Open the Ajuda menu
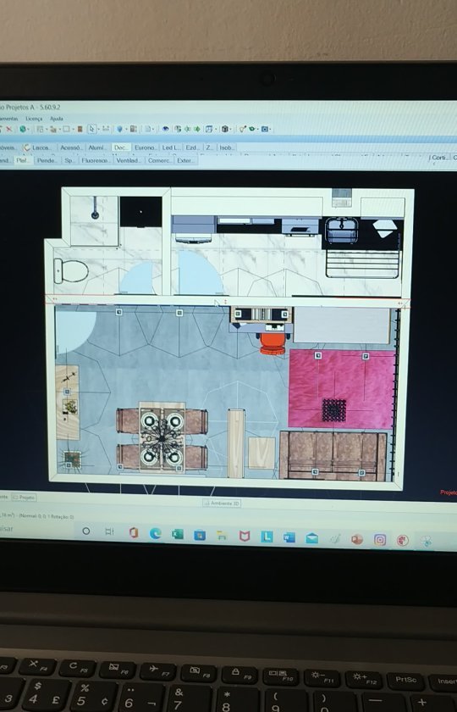This screenshot has width=457, height=712. pyautogui.click(x=57, y=119)
